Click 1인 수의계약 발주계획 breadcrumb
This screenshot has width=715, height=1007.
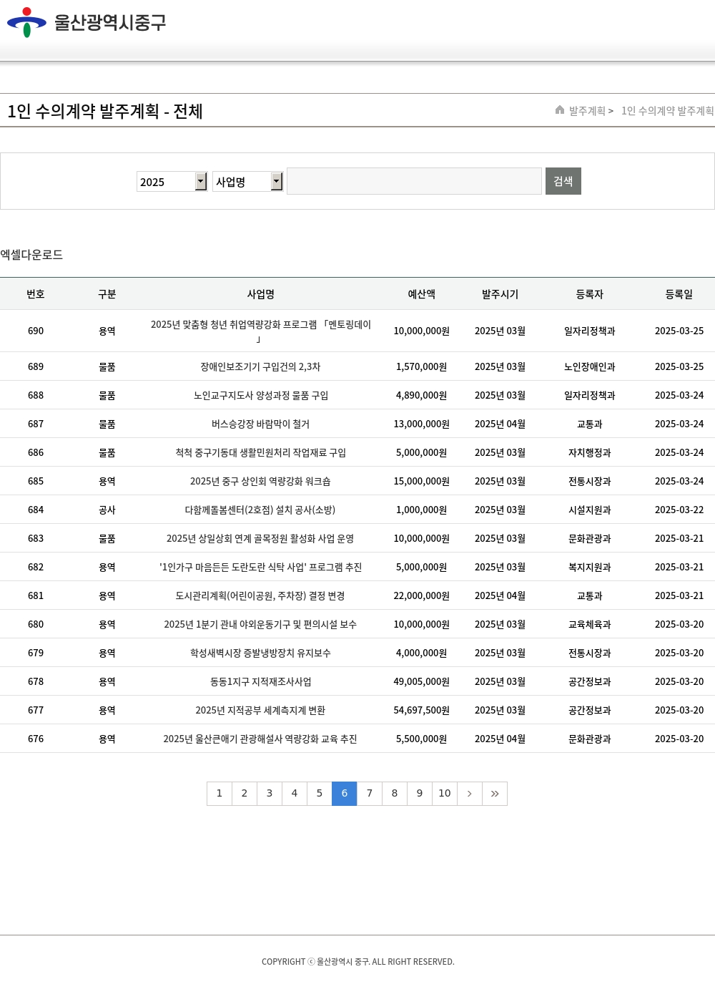[667, 111]
